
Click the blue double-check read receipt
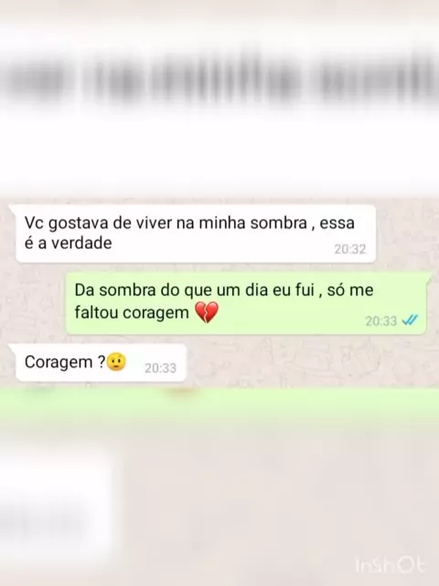pyautogui.click(x=410, y=320)
